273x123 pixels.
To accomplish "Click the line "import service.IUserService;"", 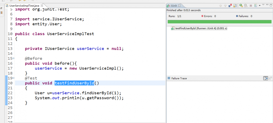I will coord(50,19).
